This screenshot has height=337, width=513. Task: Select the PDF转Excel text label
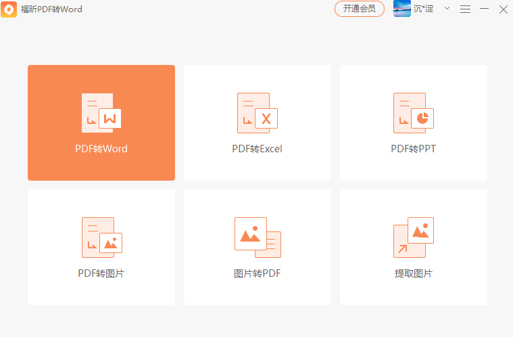click(257, 149)
